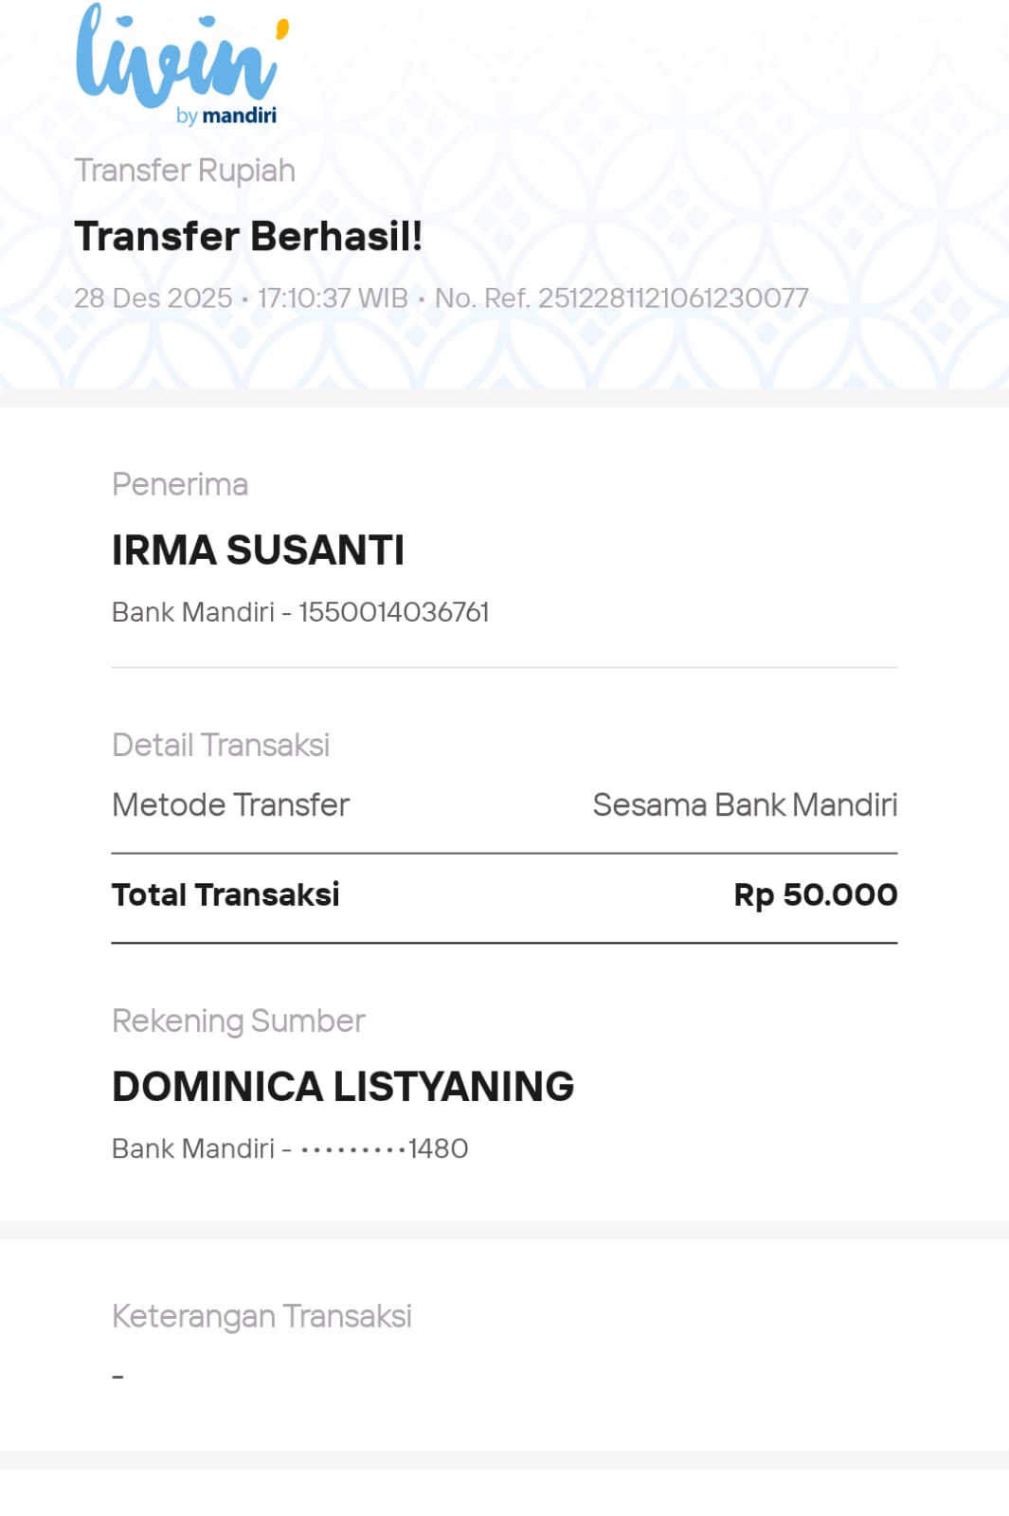
Task: Click the 'Transfer Rupiah' label
Action: [185, 171]
